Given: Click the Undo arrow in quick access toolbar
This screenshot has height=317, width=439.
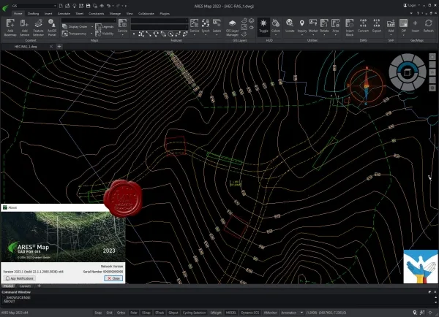Looking at the screenshot, I should [x=108, y=6].
